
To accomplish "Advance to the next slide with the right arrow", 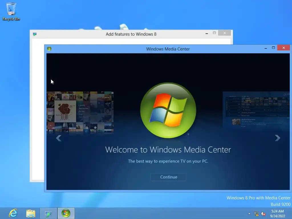I will (x=277, y=138).
